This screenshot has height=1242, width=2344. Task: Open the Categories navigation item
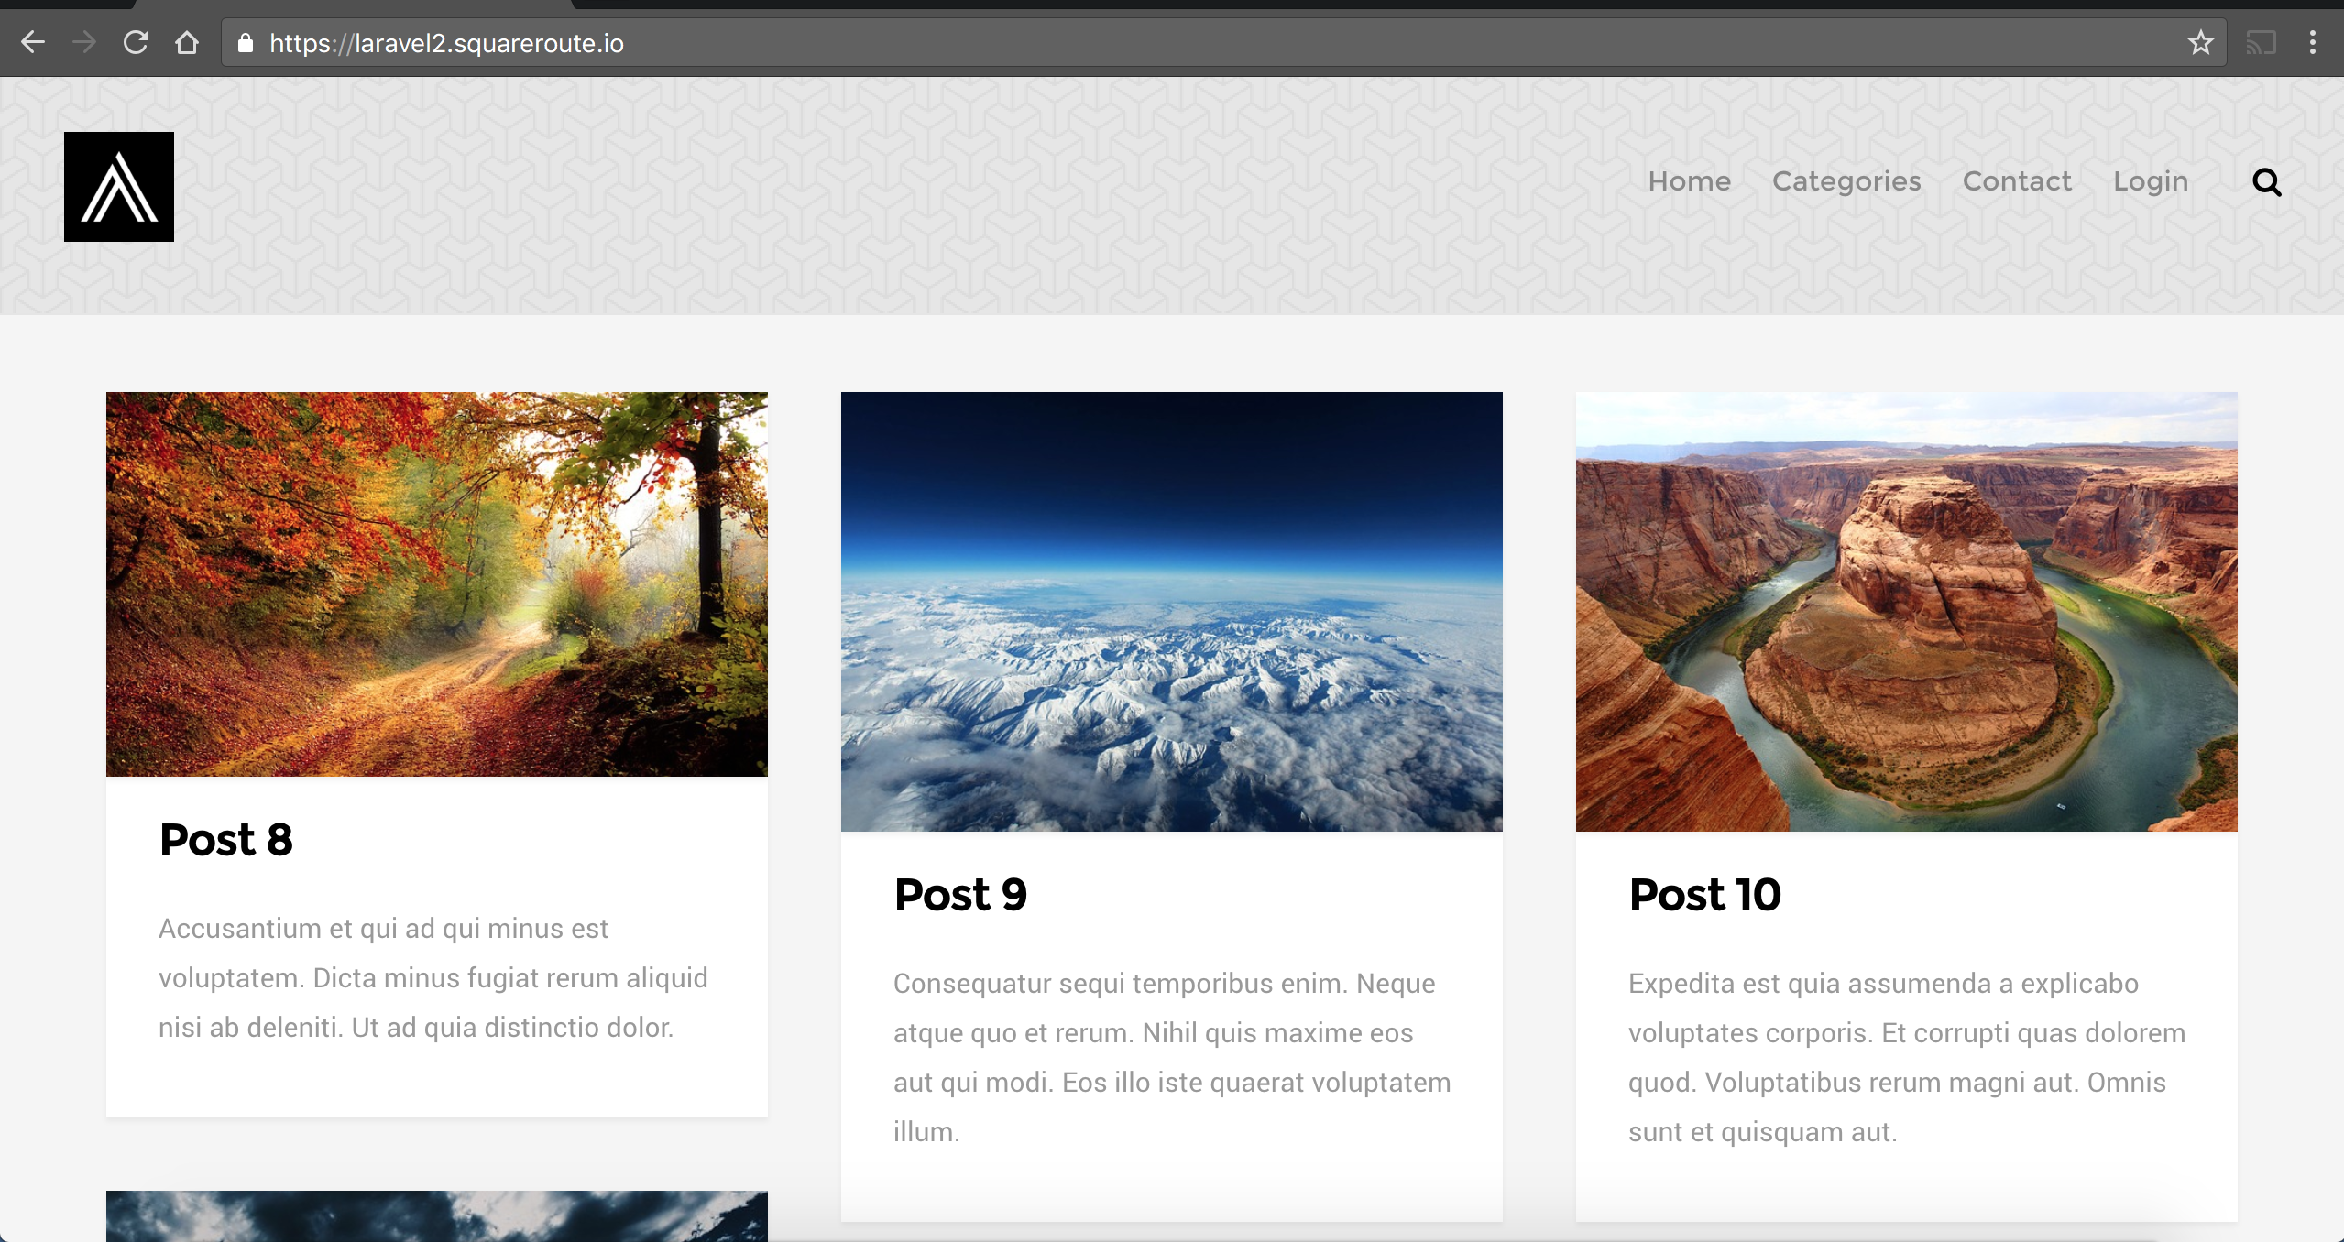click(1846, 181)
